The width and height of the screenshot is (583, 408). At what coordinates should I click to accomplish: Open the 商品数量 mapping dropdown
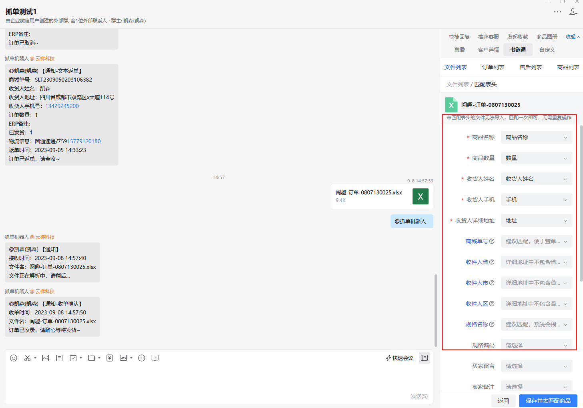click(x=537, y=158)
